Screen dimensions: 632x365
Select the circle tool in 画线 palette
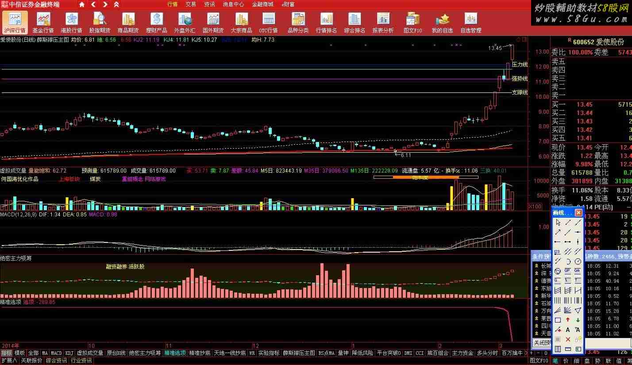pos(578,261)
